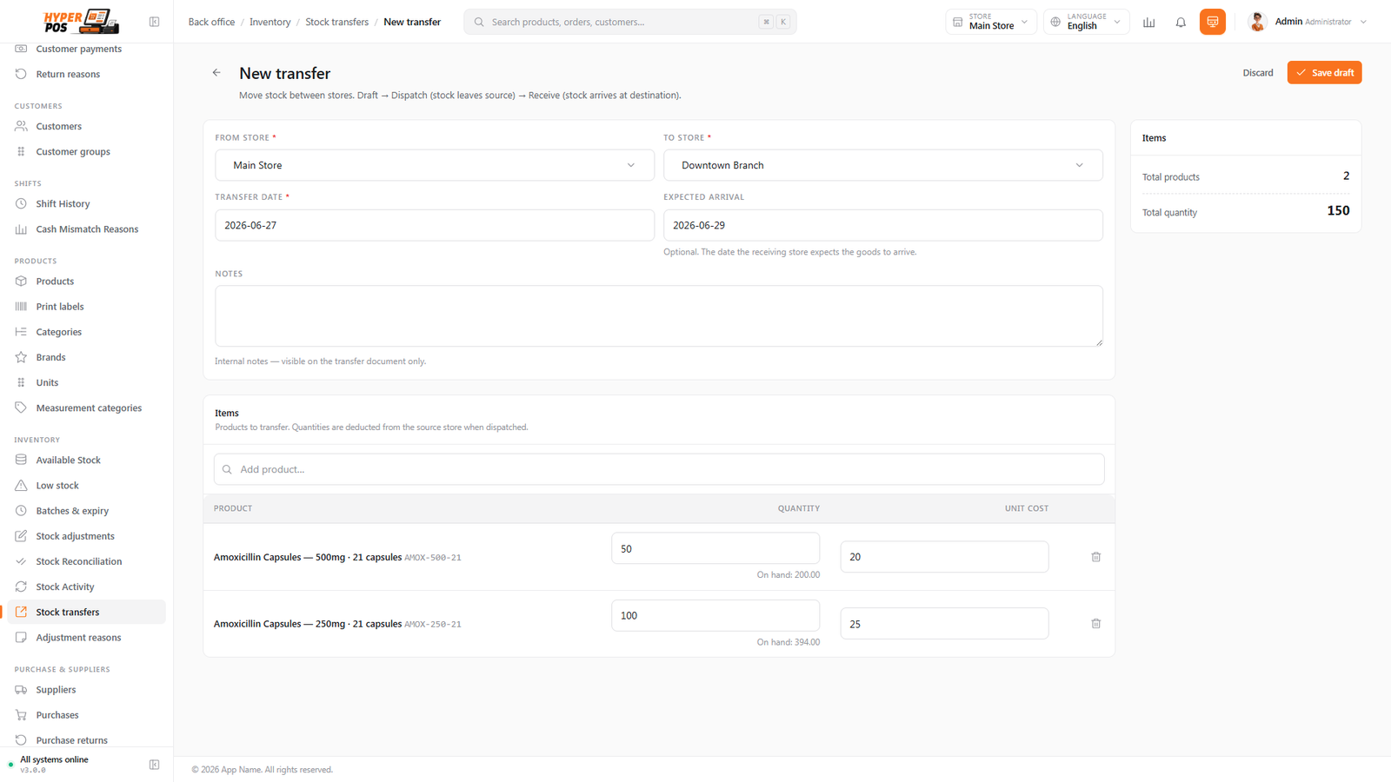The height and width of the screenshot is (782, 1391).
Task: Focus the global search box
Action: [630, 22]
